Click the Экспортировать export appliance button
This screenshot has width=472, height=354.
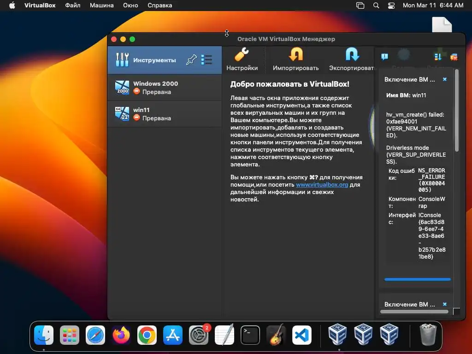[351, 59]
